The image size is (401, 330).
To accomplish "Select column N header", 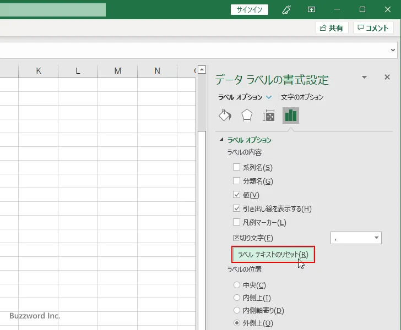I will tap(158, 71).
